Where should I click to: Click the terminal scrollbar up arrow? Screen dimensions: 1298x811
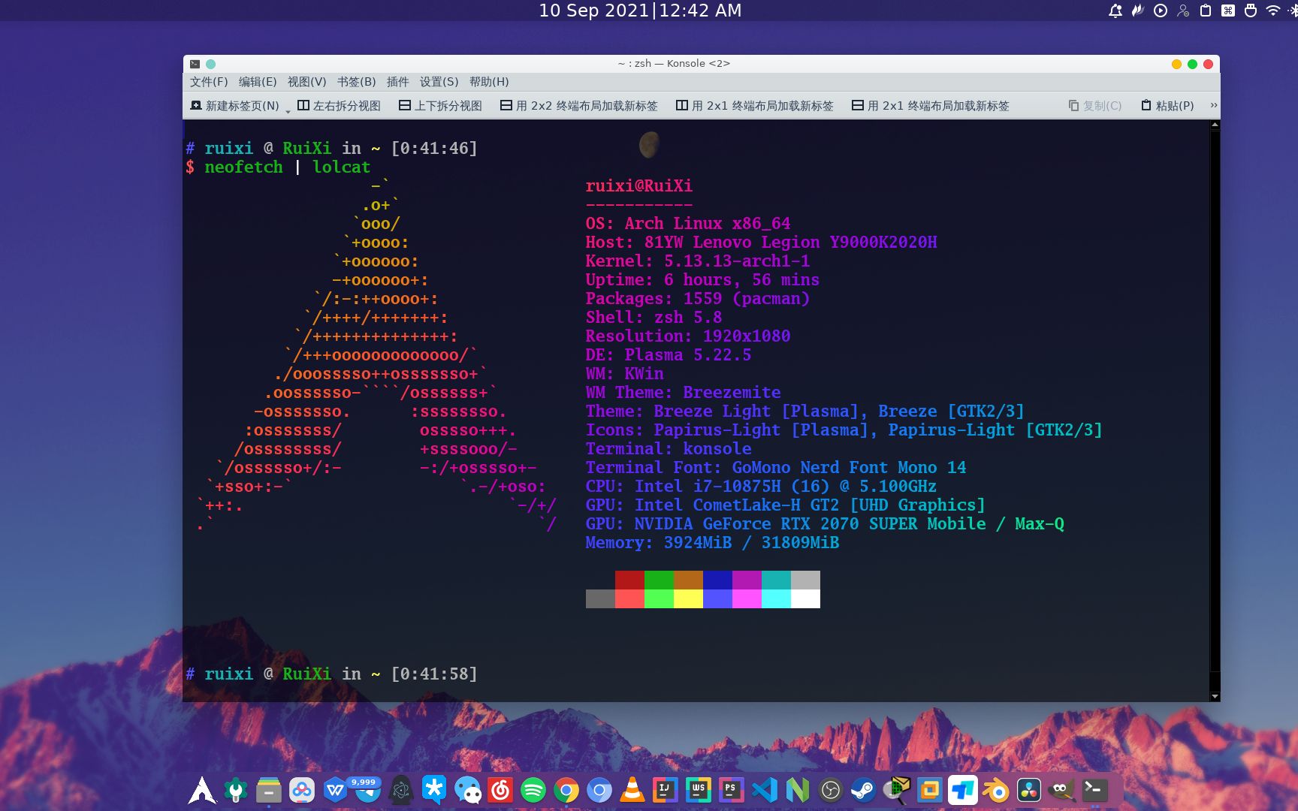click(1215, 125)
